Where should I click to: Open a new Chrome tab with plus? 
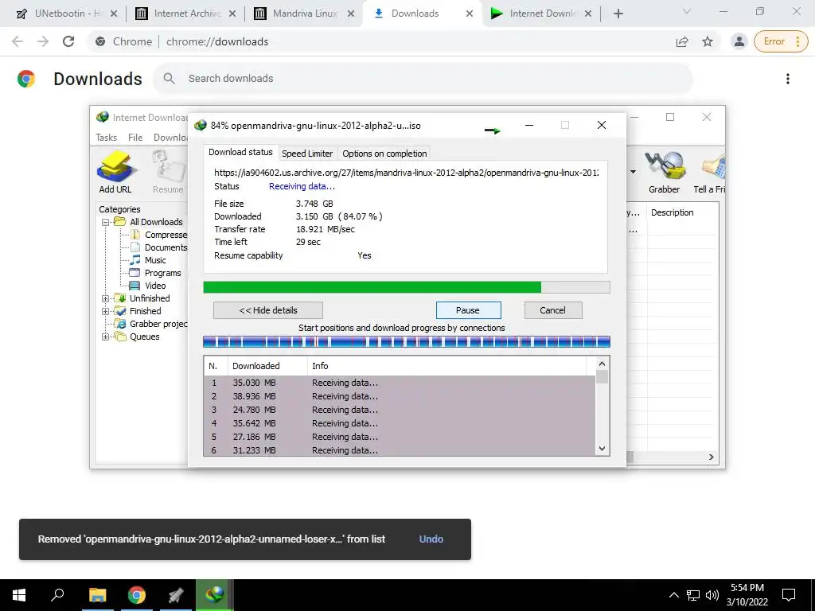(618, 14)
